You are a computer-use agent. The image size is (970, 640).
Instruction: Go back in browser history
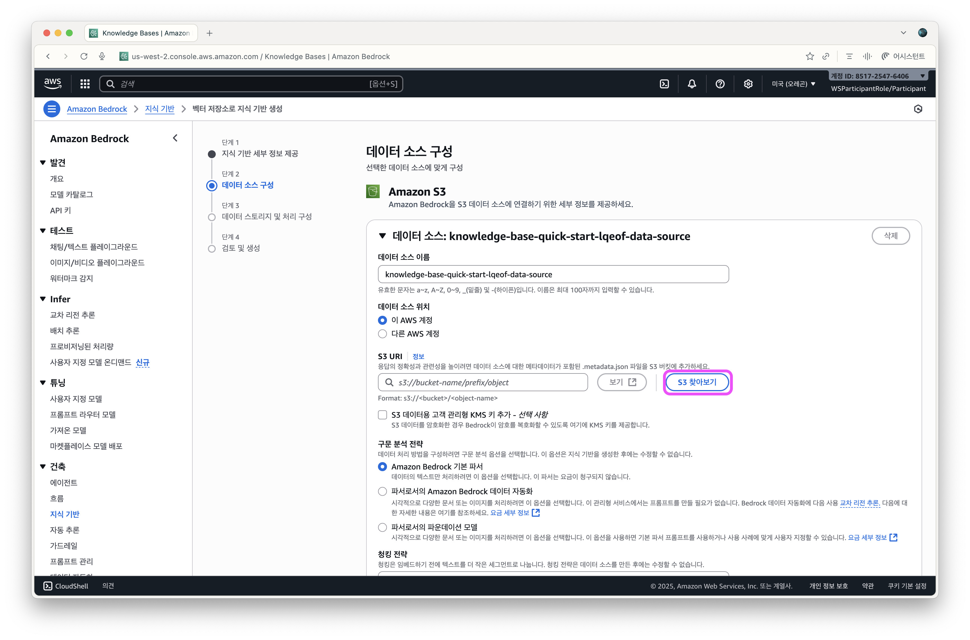[x=48, y=56]
